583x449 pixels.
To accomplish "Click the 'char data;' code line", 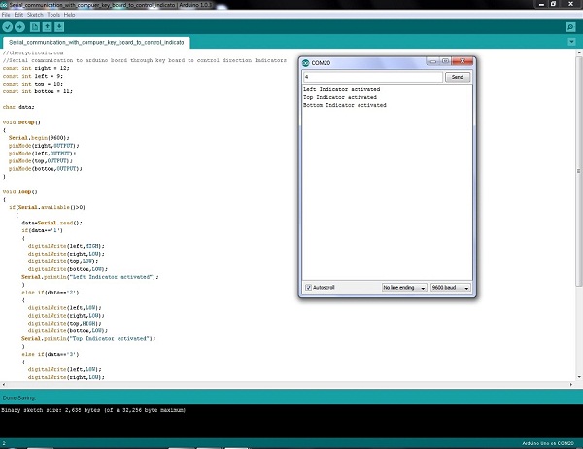I will 18,107.
